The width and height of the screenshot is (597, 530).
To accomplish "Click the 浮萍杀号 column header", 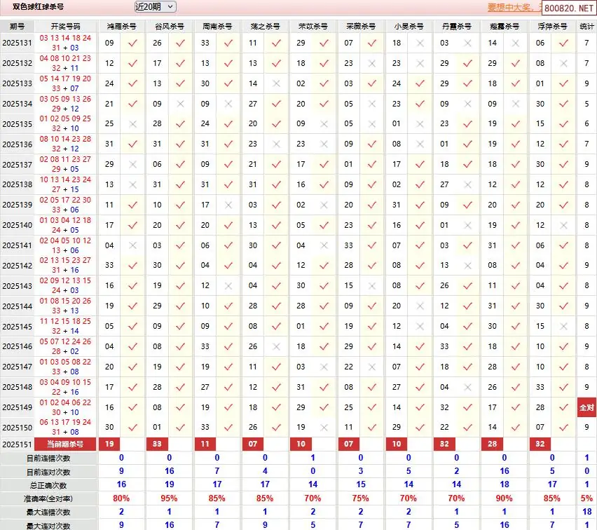I will pyautogui.click(x=552, y=26).
